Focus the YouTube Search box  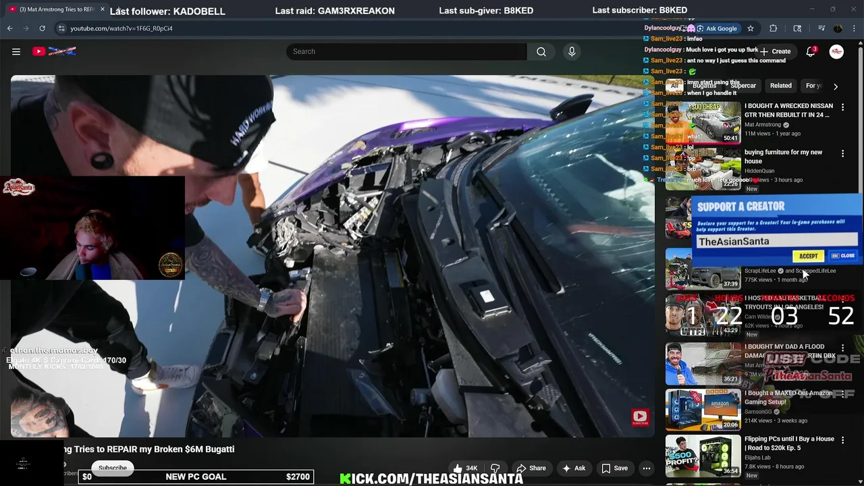pyautogui.click(x=406, y=51)
